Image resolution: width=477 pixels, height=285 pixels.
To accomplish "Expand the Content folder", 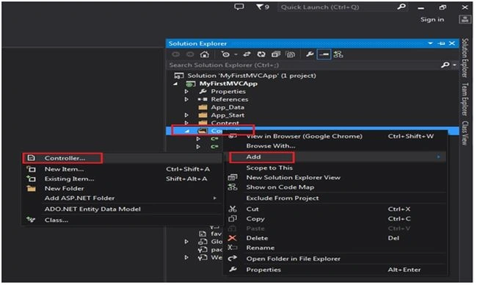I will (186, 123).
